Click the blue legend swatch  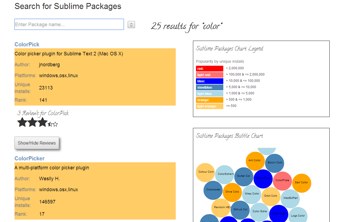click(210, 81)
